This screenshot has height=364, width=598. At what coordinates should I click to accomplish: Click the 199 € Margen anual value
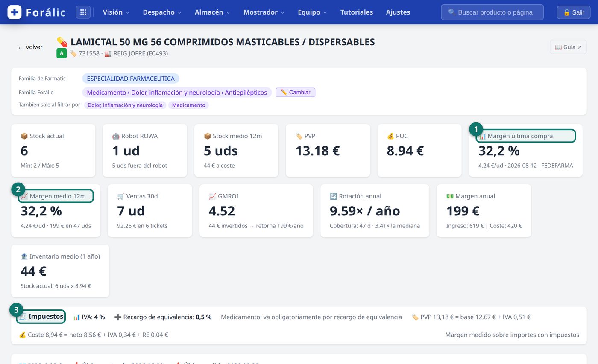pyautogui.click(x=463, y=211)
